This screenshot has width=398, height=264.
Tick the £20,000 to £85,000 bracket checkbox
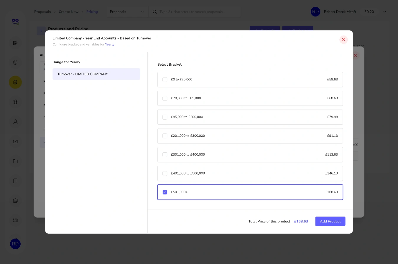click(x=165, y=98)
